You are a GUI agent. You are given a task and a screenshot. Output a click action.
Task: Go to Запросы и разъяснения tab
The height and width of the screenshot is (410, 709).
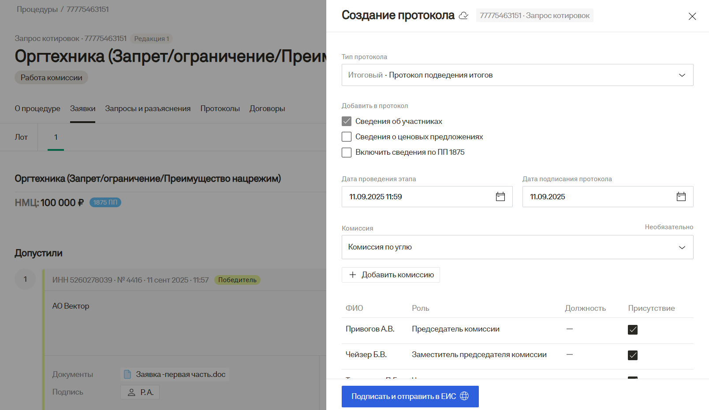148,108
